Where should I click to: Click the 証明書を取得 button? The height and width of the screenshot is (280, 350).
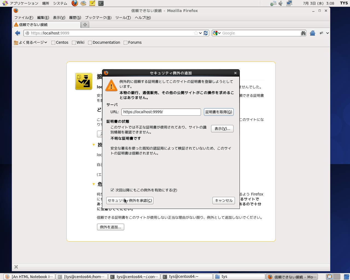click(218, 112)
